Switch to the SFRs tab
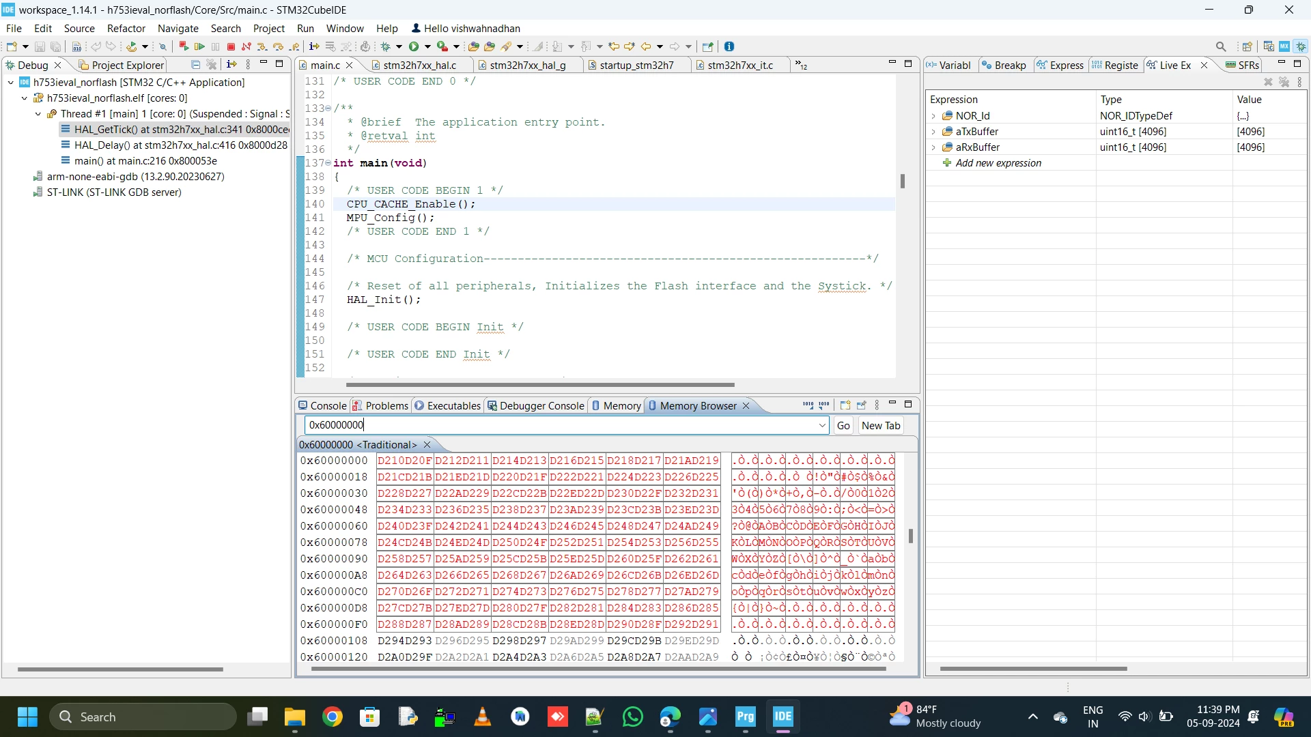This screenshot has height=737, width=1311. click(x=1243, y=65)
